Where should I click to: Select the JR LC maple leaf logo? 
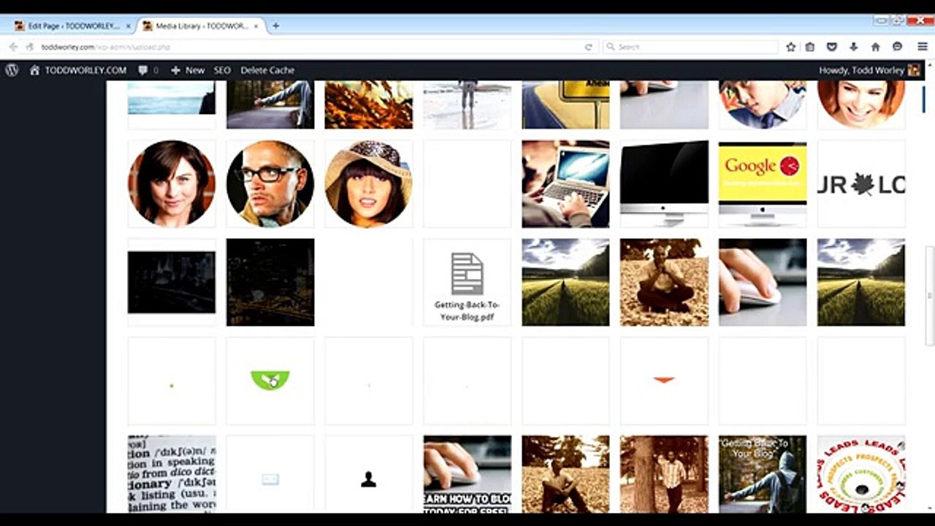[x=861, y=184]
